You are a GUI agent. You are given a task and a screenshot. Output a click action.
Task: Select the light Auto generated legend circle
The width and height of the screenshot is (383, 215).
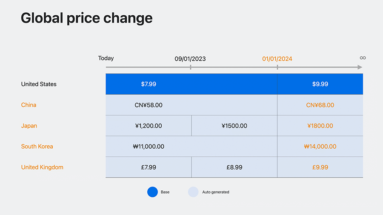tap(193, 192)
